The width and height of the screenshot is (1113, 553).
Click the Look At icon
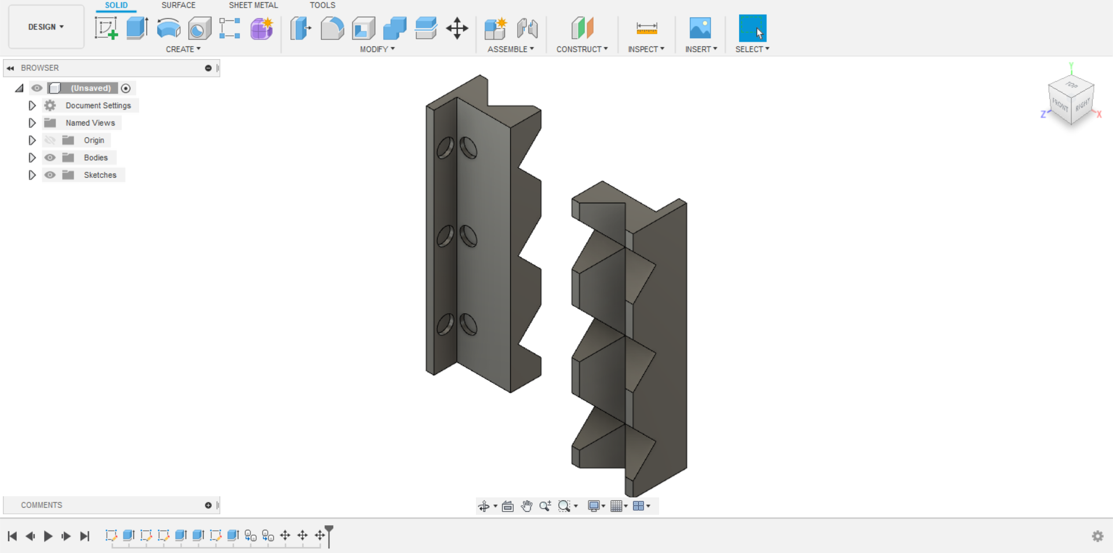point(508,506)
